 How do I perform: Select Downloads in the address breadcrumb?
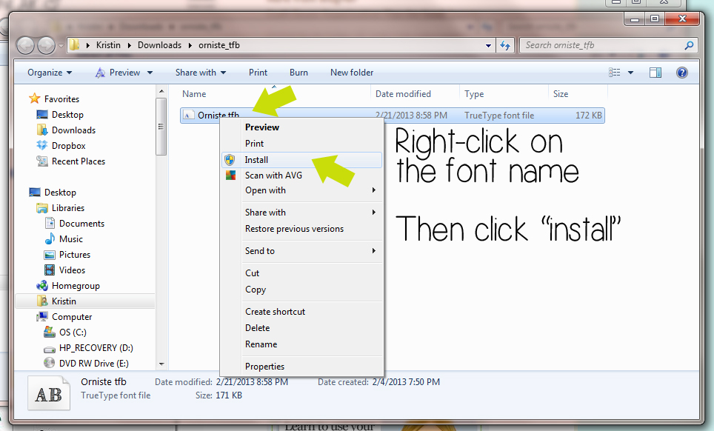coord(159,45)
